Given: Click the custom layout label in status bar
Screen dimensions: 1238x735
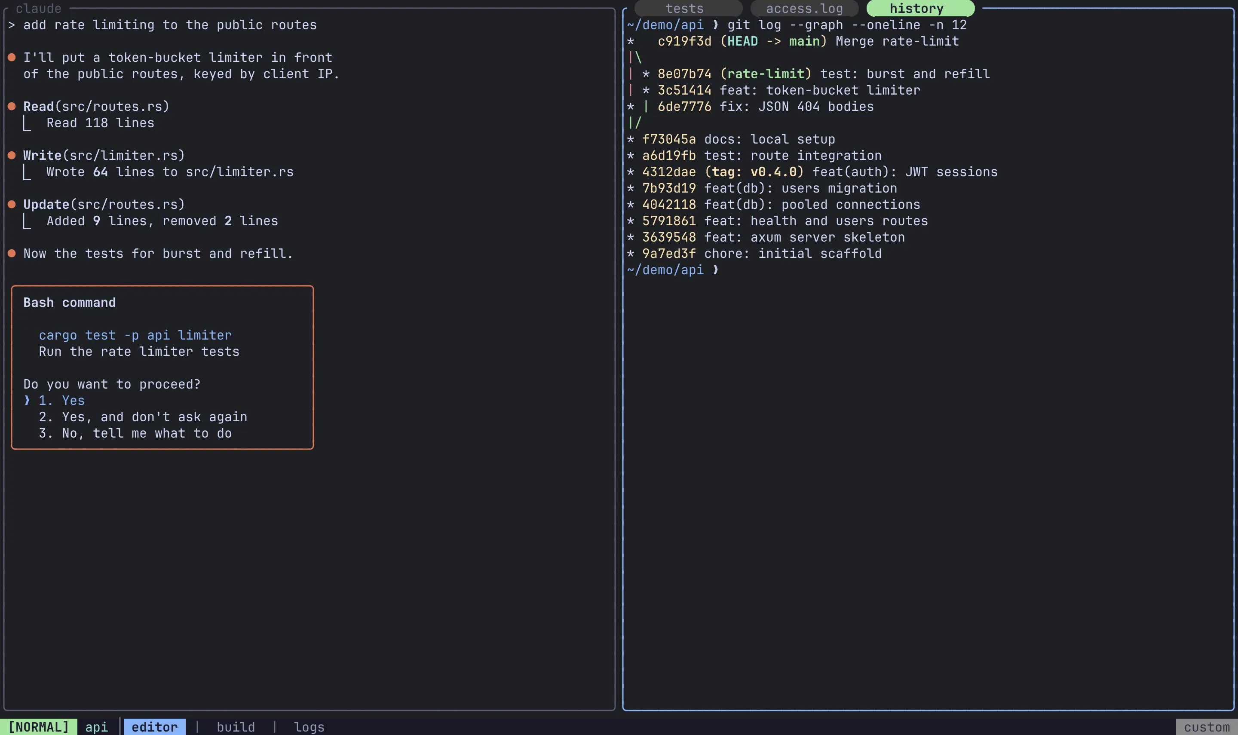Looking at the screenshot, I should (x=1207, y=726).
